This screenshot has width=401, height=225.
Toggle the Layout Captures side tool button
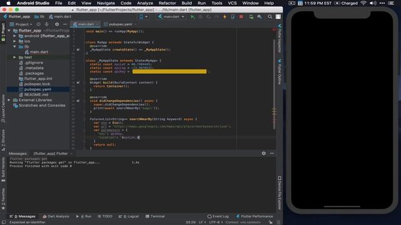pos(3,109)
